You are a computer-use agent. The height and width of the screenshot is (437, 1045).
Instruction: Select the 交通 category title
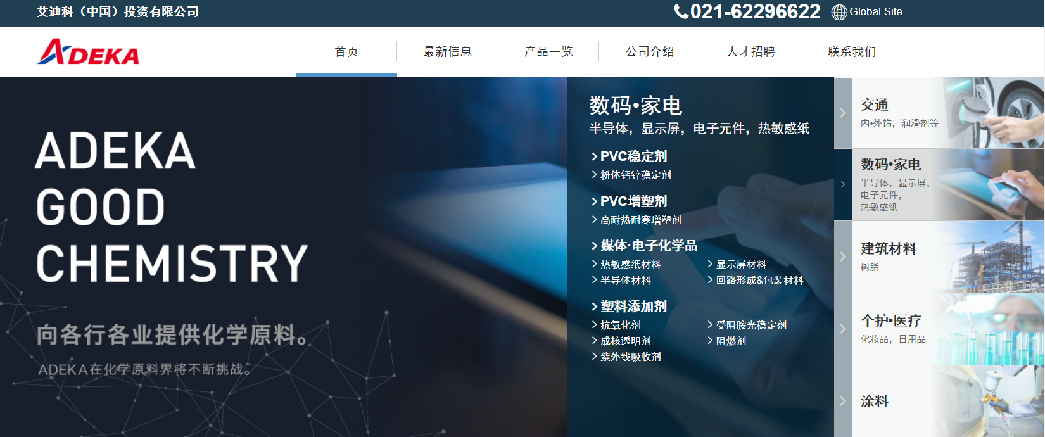(875, 105)
